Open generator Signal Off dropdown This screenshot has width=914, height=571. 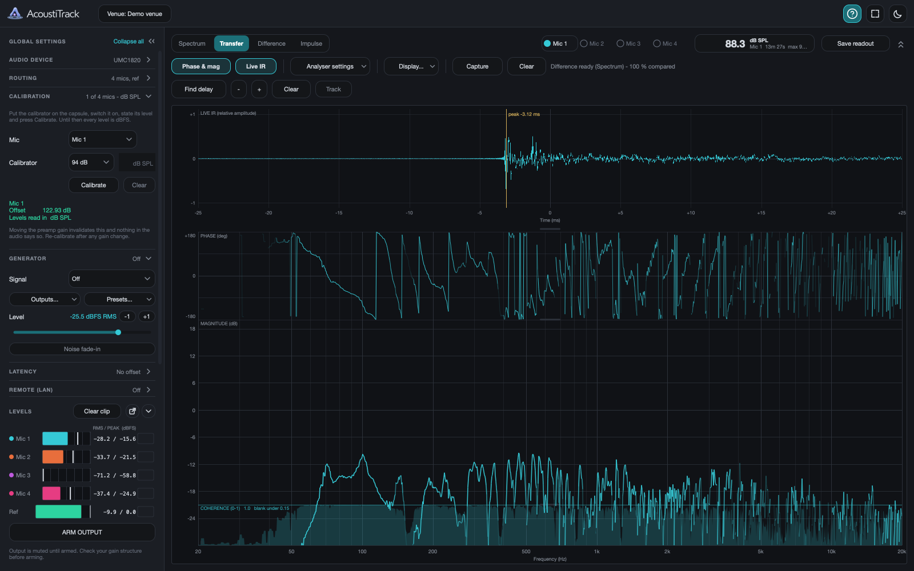coord(112,279)
